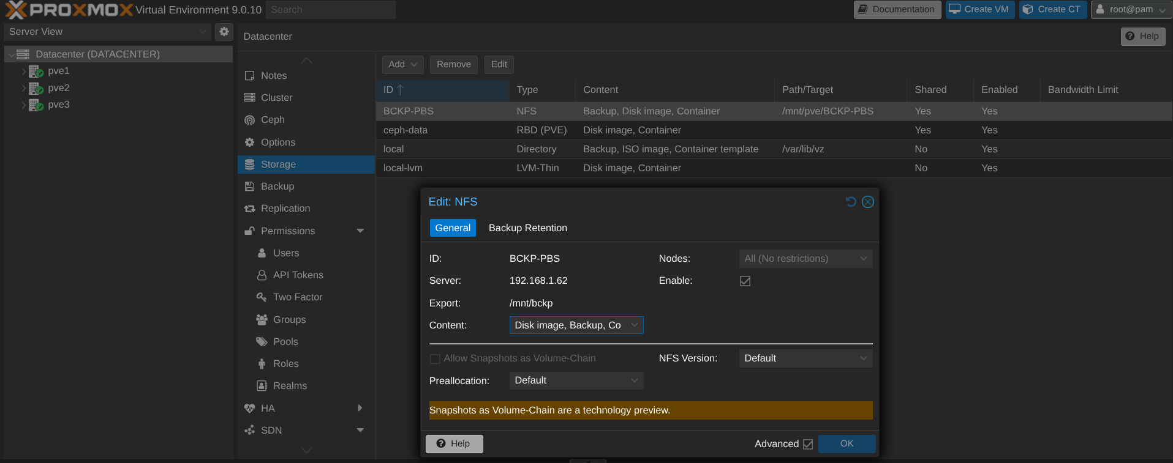Screen dimensions: 1173x463
Task: Toggle the Enable checkbox for NFS storage
Action: [745, 281]
